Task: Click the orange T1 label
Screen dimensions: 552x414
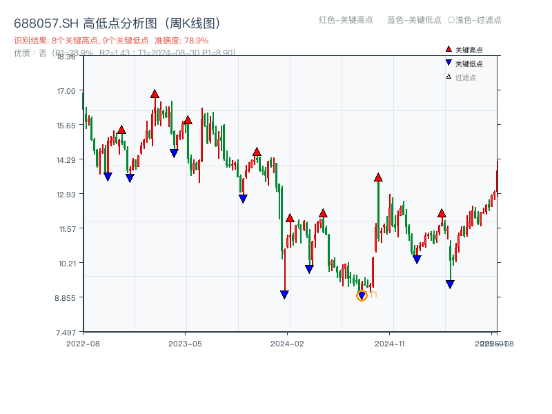Action: 373,295
